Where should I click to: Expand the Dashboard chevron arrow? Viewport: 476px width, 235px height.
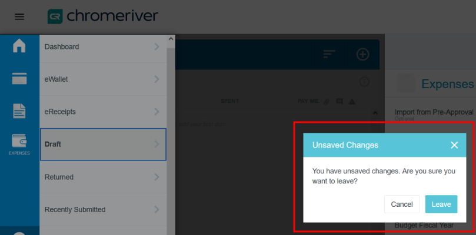(x=157, y=46)
